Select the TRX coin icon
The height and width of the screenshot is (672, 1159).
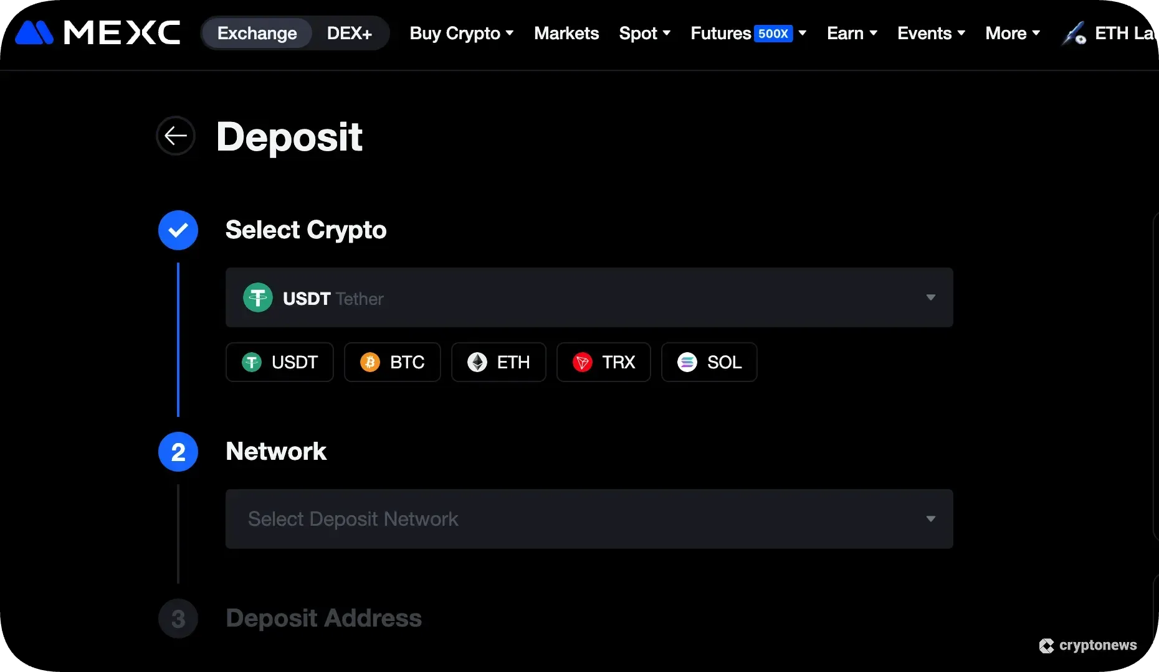583,362
